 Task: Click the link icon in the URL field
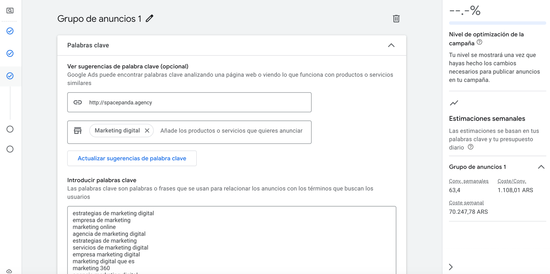pos(78,102)
